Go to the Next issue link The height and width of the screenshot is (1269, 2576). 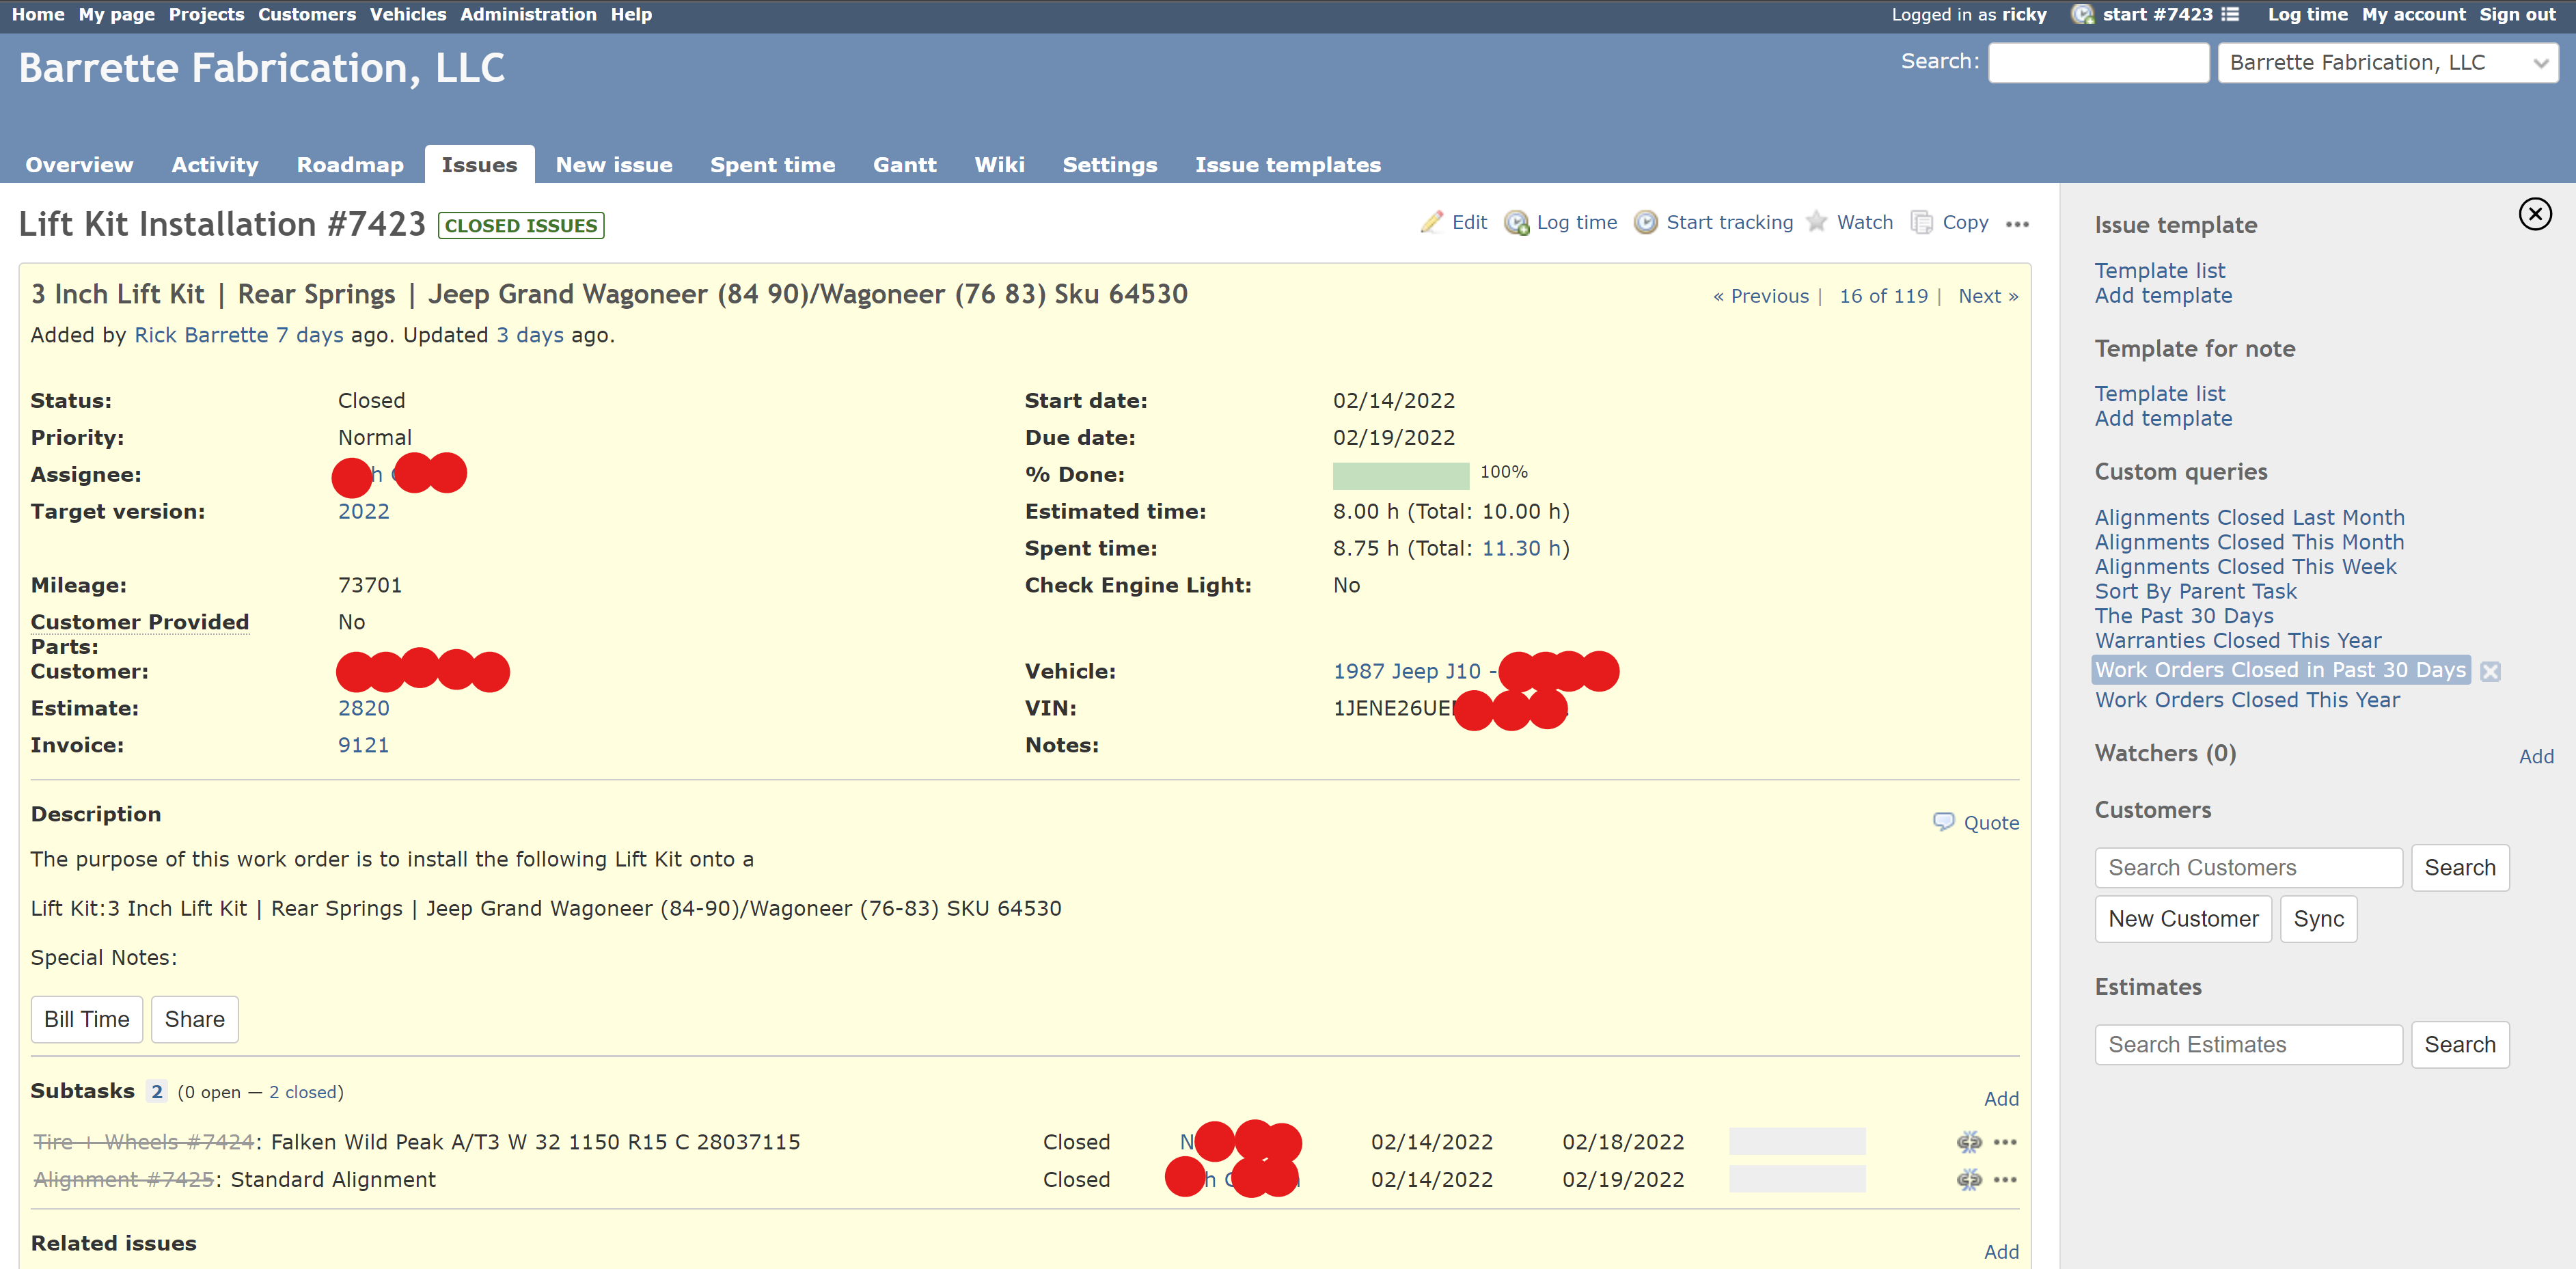(x=1987, y=296)
